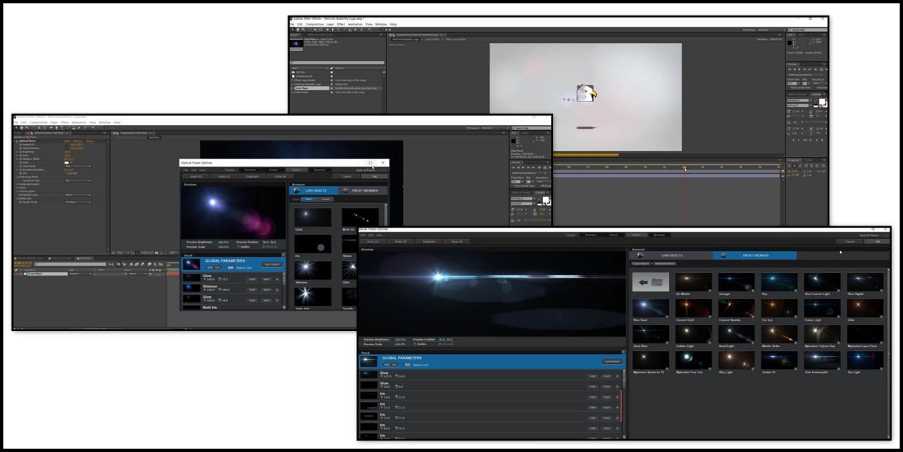
Task: Click Color swatch in Effect Controls panel
Action: click(x=66, y=162)
